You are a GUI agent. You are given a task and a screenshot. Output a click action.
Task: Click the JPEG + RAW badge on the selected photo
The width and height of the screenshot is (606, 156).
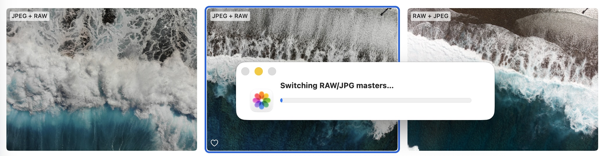(230, 16)
